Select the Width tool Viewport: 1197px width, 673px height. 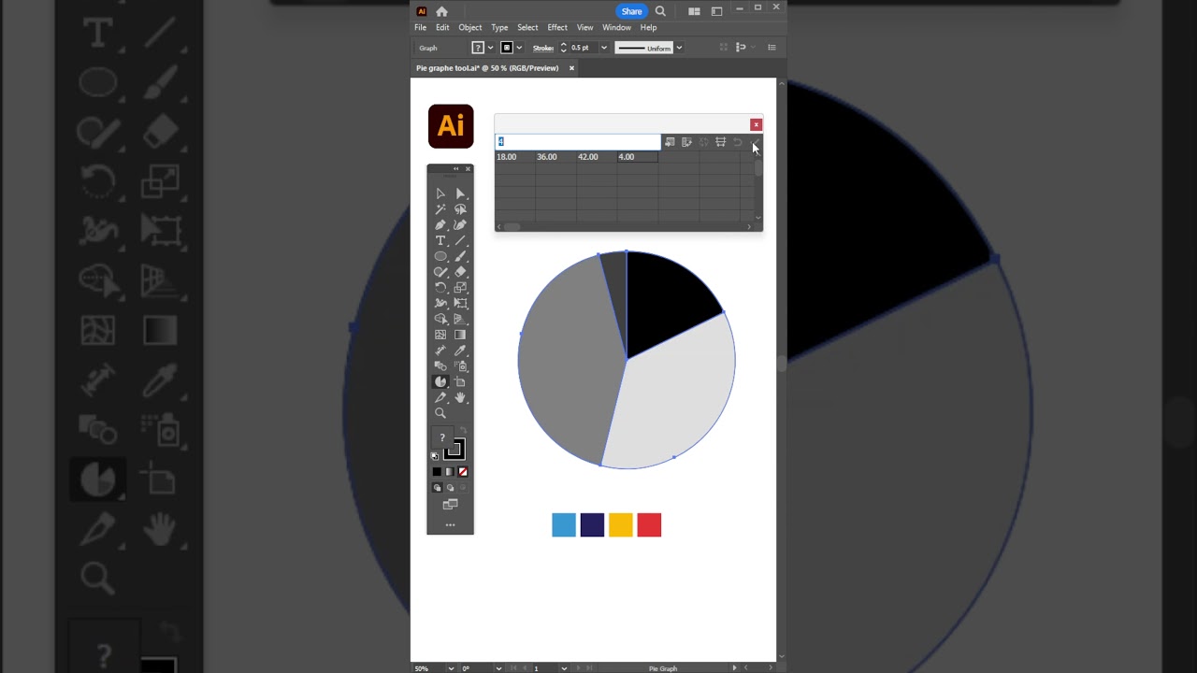pos(440,303)
